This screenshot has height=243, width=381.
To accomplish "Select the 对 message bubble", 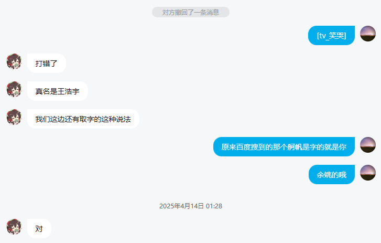I will coord(39,229).
